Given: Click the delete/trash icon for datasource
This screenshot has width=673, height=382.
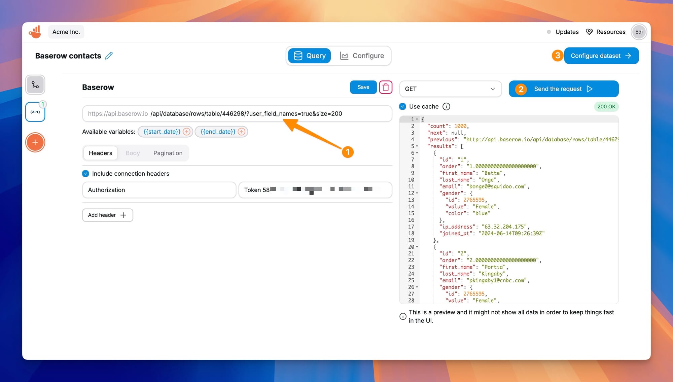Looking at the screenshot, I should point(386,87).
